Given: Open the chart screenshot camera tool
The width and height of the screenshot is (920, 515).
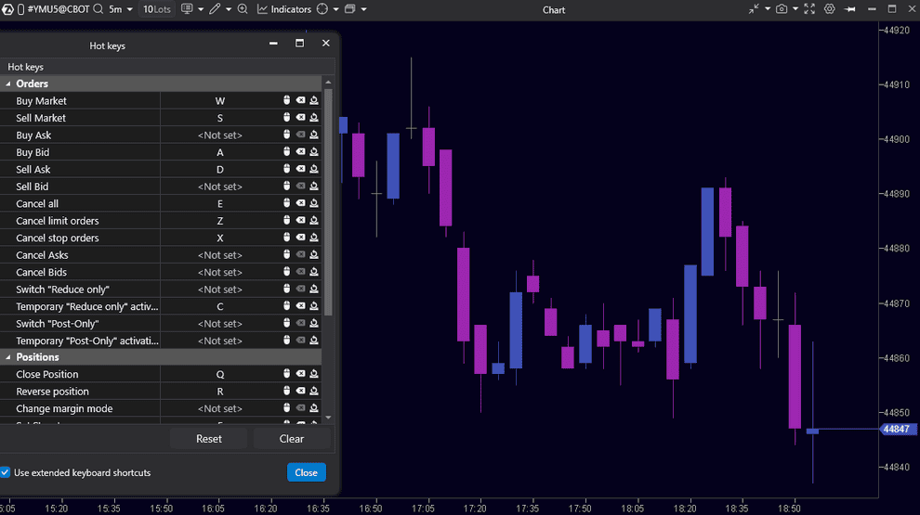Looking at the screenshot, I should click(x=782, y=9).
